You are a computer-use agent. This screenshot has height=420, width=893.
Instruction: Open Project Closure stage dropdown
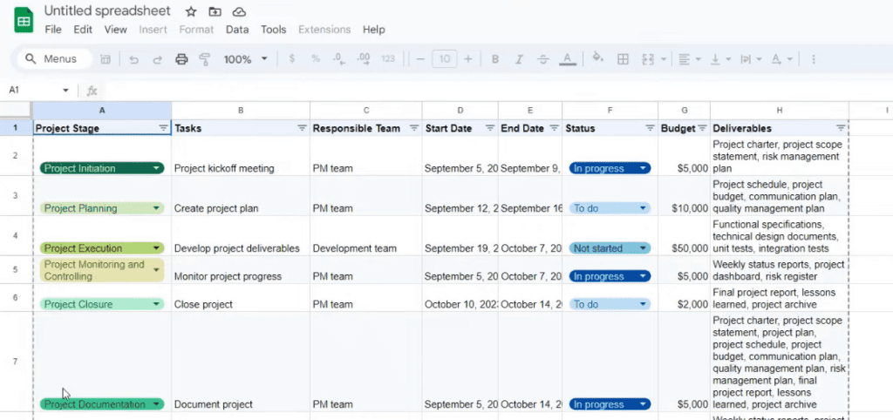pyautogui.click(x=156, y=304)
